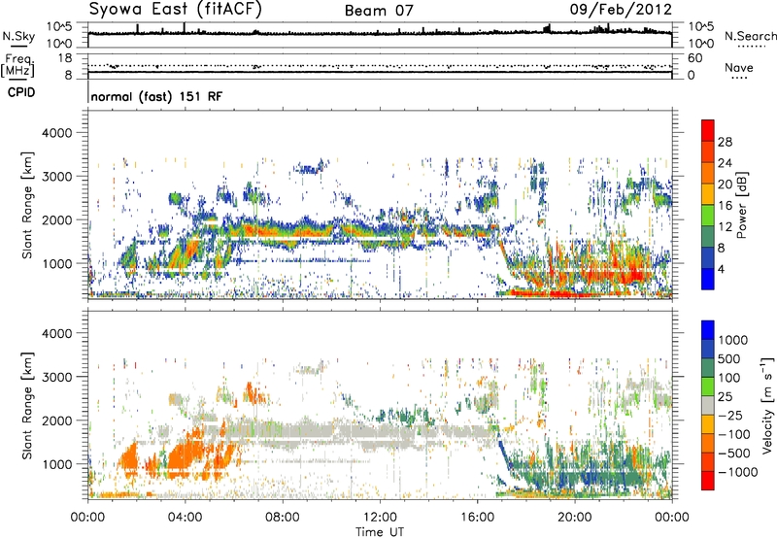Click the '18' frequency tick label
The image size is (777, 538).
[65, 58]
